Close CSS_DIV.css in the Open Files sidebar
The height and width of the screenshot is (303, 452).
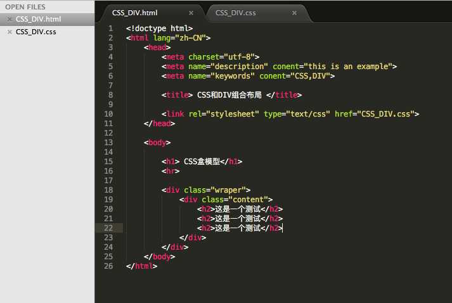click(x=10, y=32)
